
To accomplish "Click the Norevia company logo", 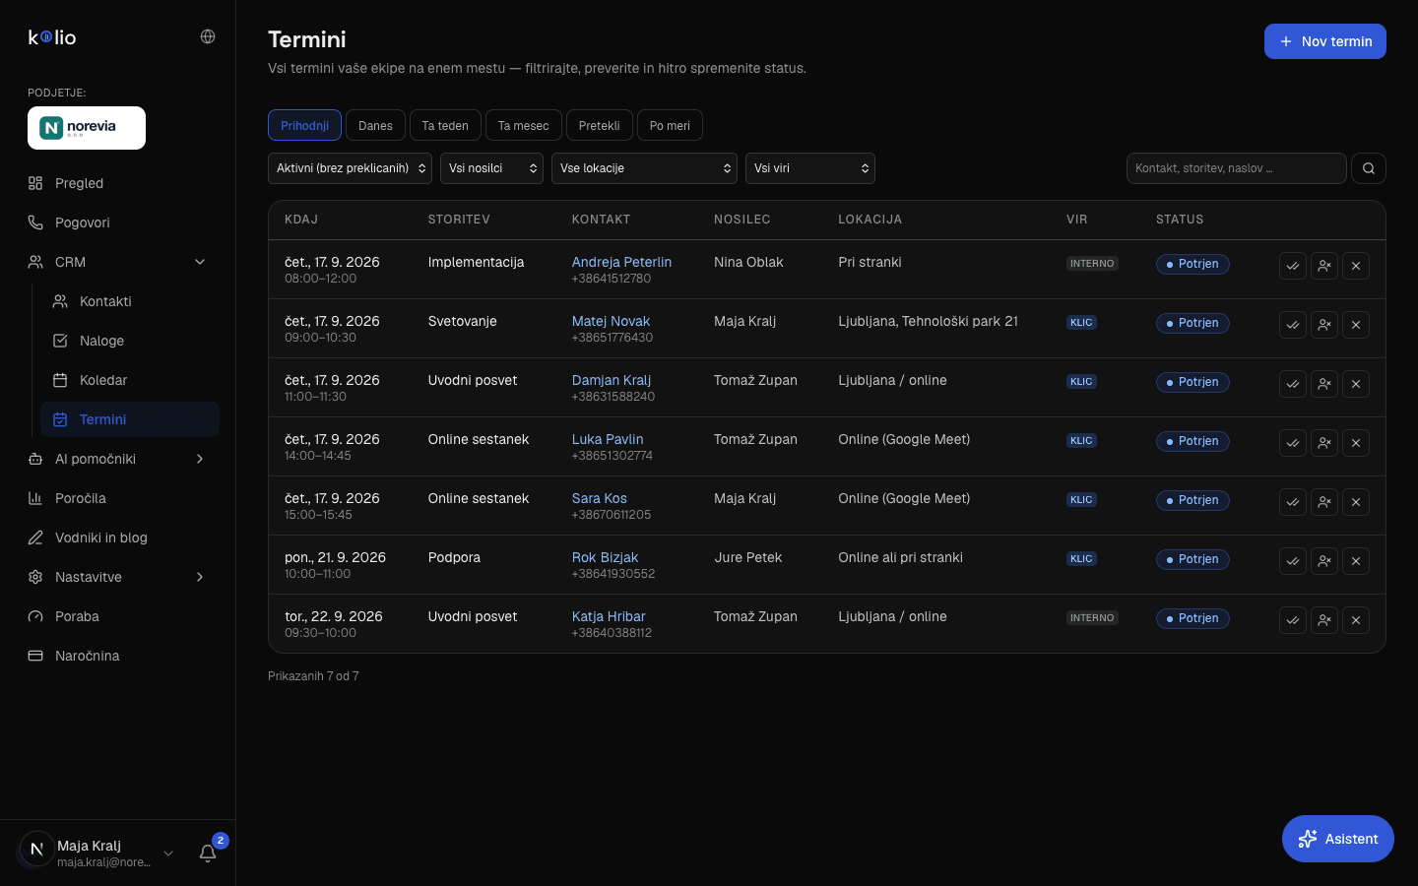I will pos(87,128).
